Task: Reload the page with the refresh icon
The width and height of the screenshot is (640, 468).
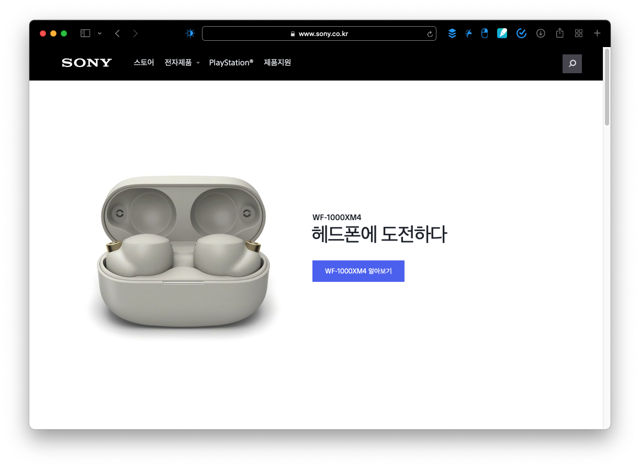Action: click(x=430, y=34)
